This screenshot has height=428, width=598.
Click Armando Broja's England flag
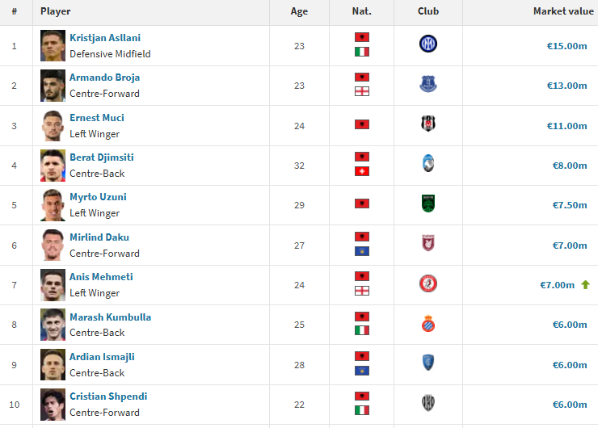361,91
